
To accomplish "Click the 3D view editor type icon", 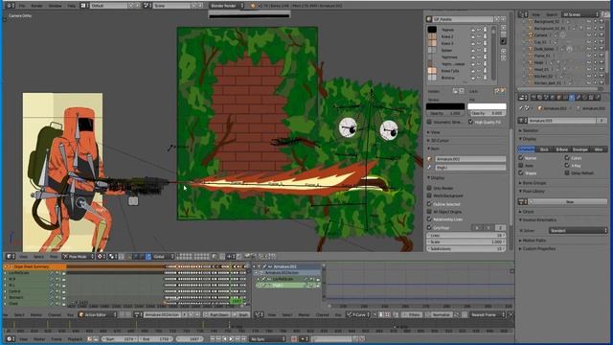I will click(11, 257).
